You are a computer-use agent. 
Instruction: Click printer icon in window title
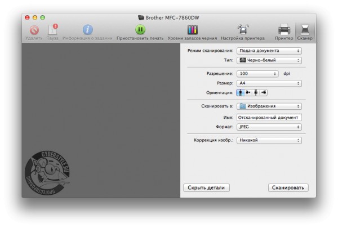coord(141,17)
